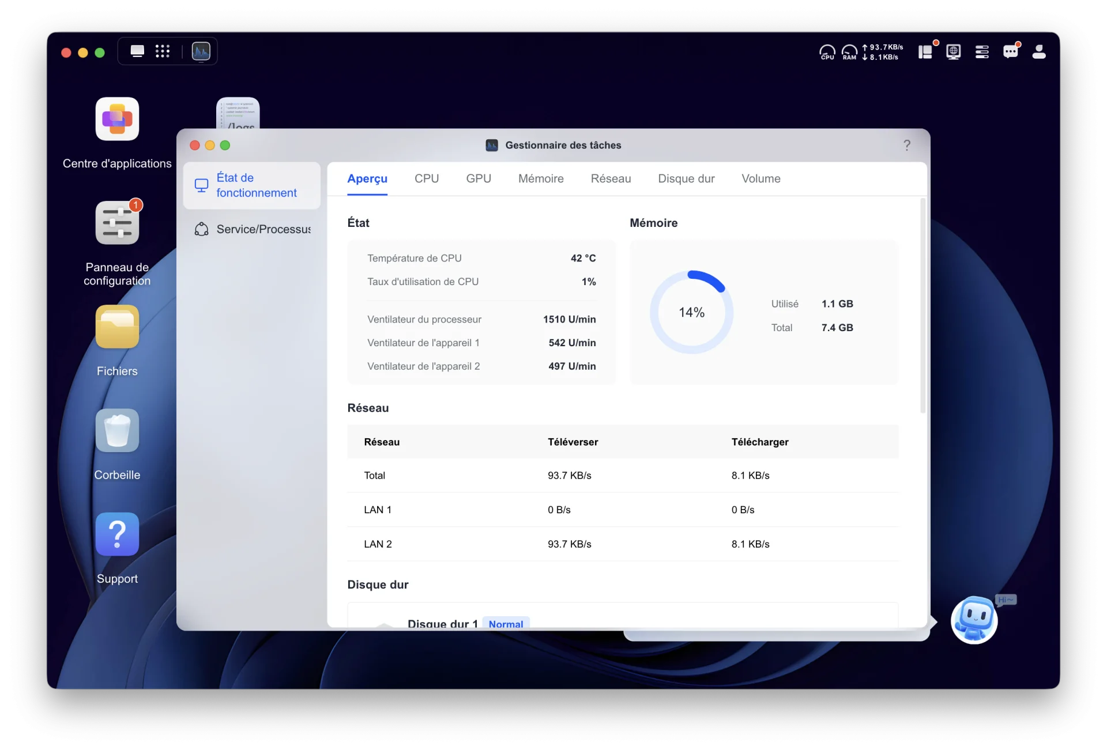This screenshot has width=1107, height=751.
Task: Open Panneau de configuration desktop icon
Action: click(x=117, y=223)
